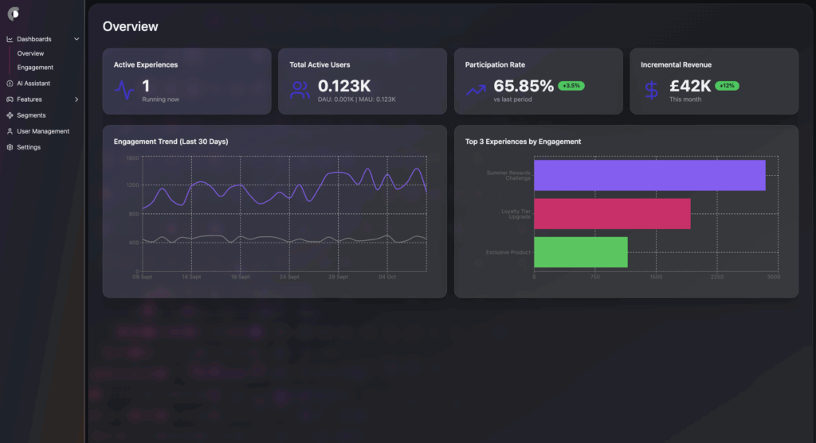This screenshot has height=443, width=816.
Task: Open the Overview dashboard page
Action: [x=30, y=53]
